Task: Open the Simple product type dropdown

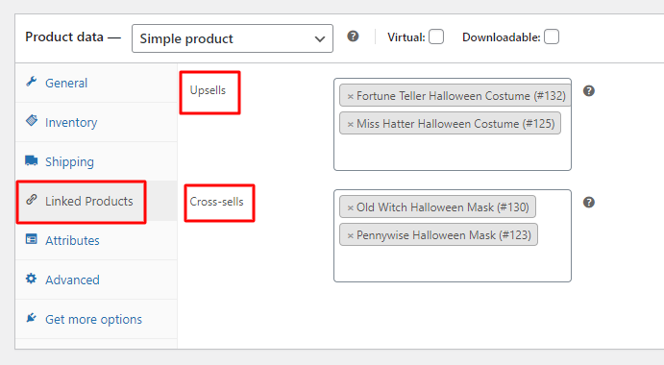Action: pos(232,38)
